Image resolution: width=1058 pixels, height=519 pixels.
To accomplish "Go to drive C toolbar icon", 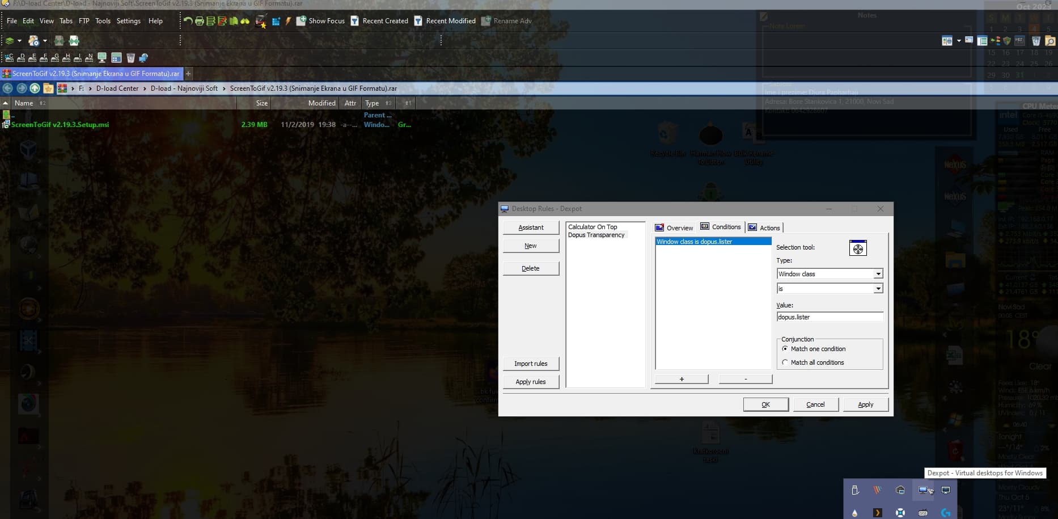I will [10, 58].
